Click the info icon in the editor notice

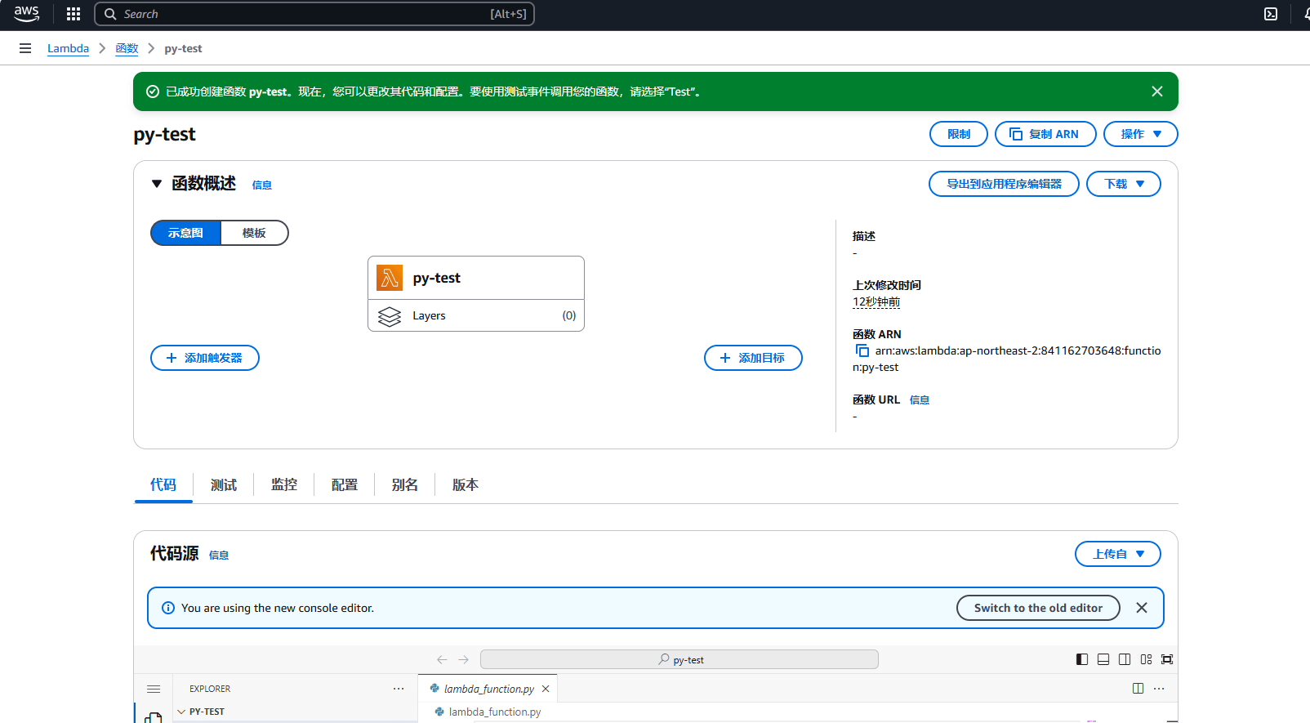click(168, 608)
